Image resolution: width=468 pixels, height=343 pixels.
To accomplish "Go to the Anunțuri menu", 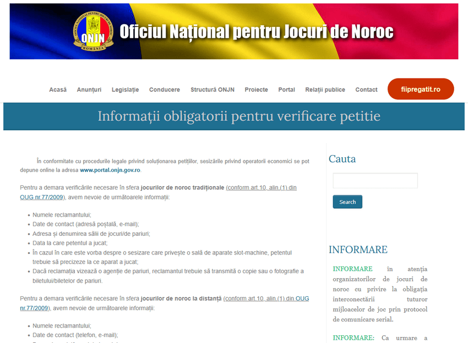I will [x=89, y=90].
